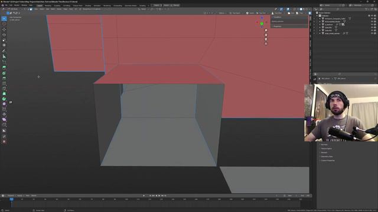Click play animation button in timeline
The height and width of the screenshot is (212, 378).
(159, 196)
